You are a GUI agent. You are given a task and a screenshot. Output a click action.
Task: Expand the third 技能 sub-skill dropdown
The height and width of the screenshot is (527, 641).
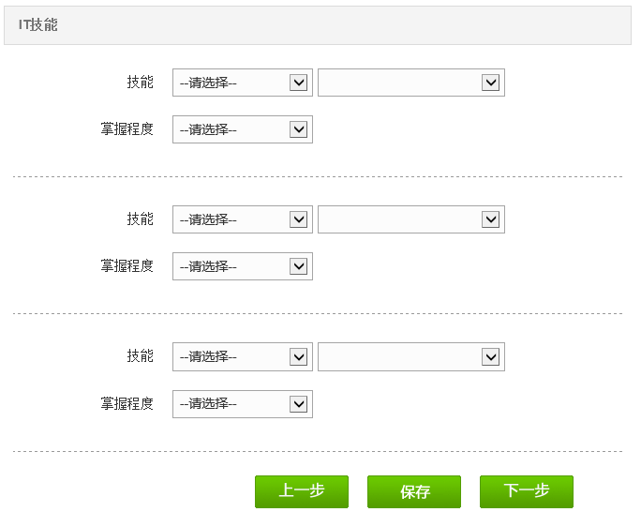pos(411,356)
